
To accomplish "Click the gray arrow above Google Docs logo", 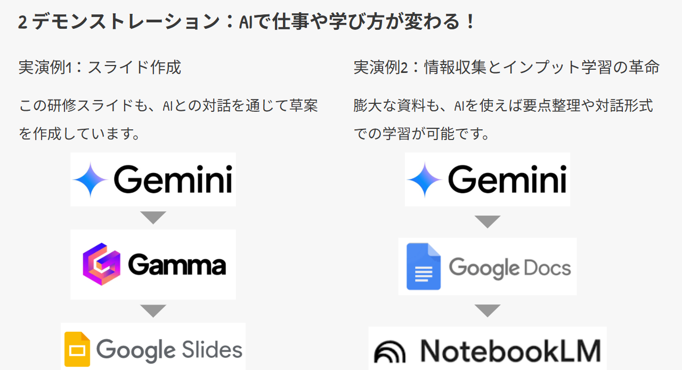I will 487,221.
